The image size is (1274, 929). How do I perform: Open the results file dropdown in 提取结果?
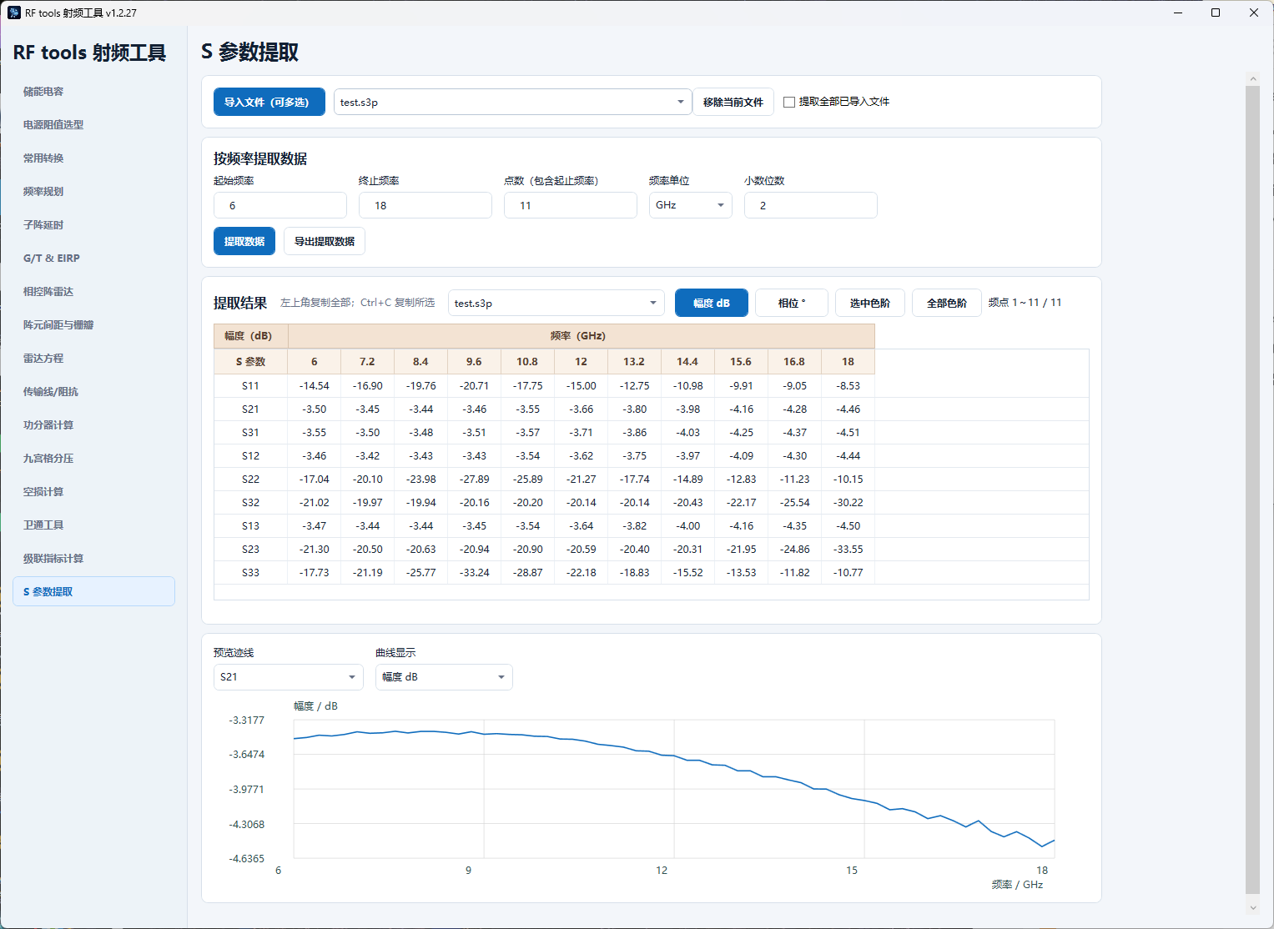556,303
